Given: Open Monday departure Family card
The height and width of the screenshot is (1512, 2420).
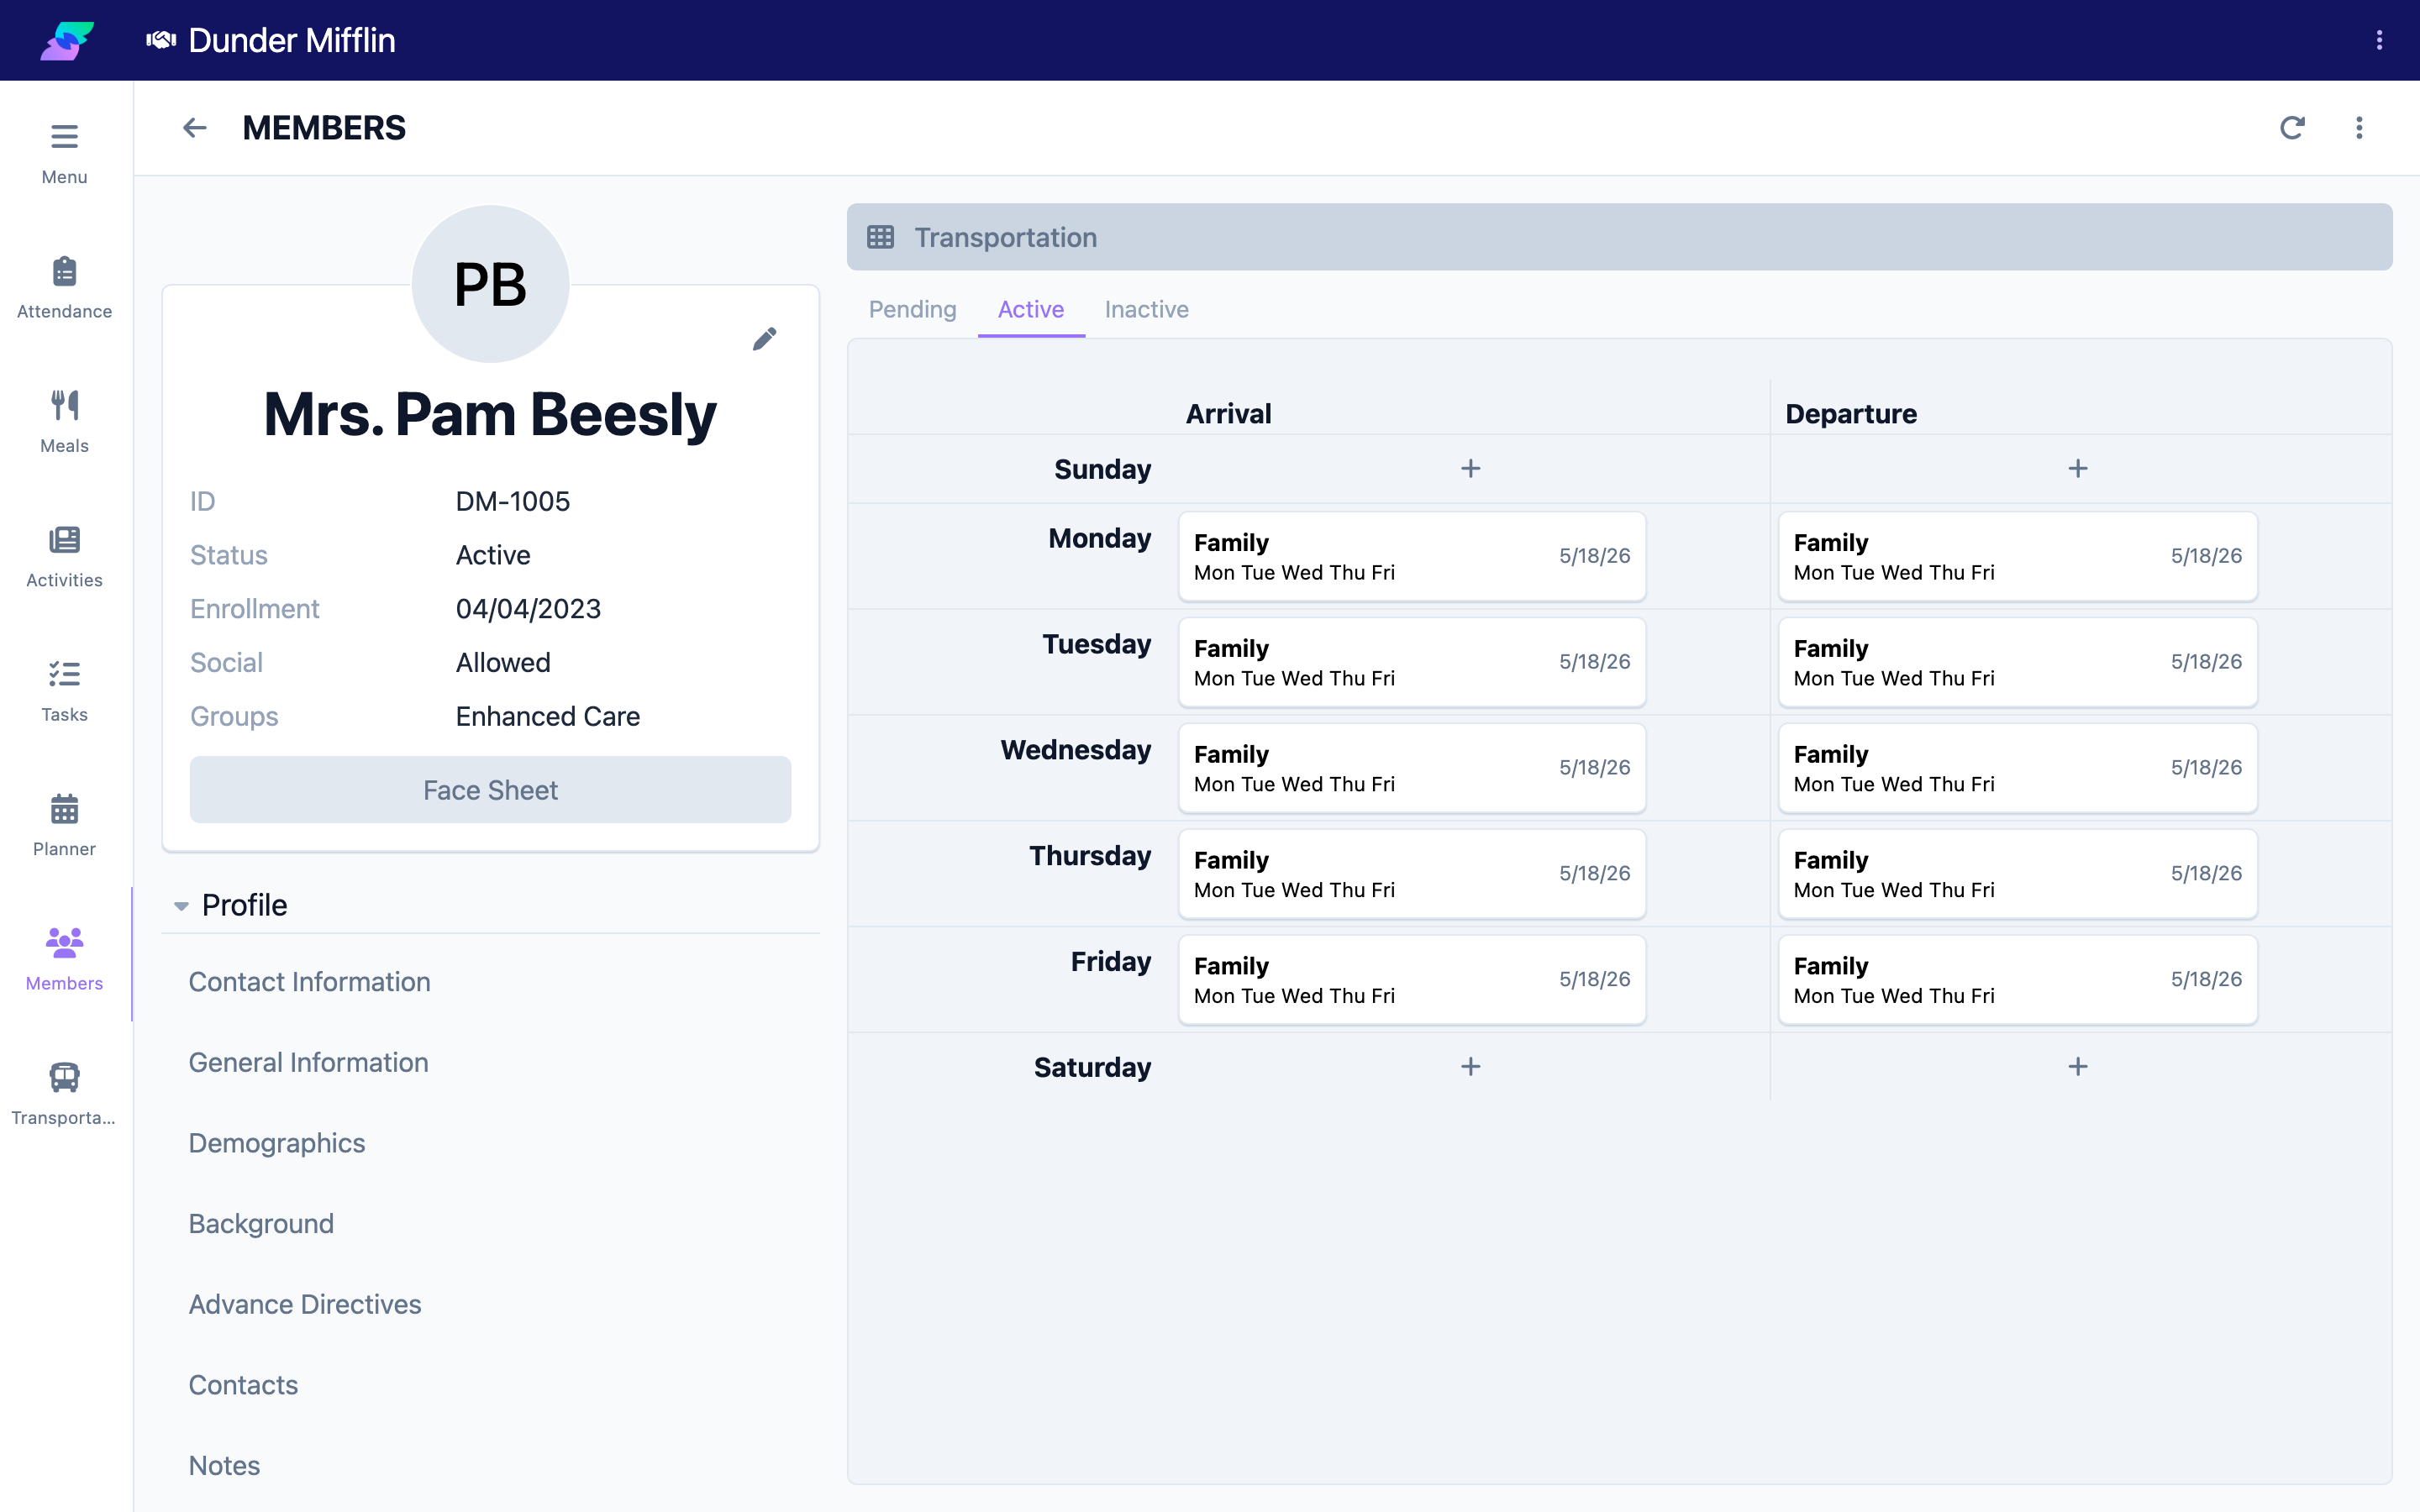Looking at the screenshot, I should click(2017, 556).
